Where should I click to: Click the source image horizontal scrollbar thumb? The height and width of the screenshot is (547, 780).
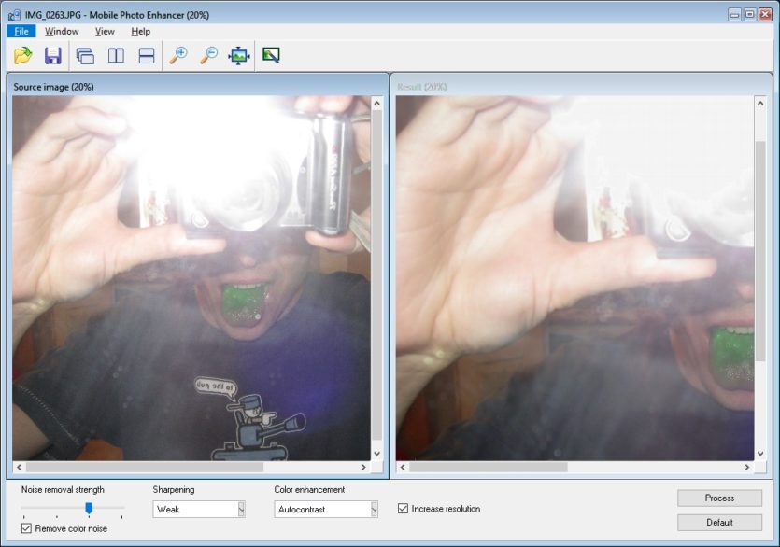pyautogui.click(x=145, y=467)
